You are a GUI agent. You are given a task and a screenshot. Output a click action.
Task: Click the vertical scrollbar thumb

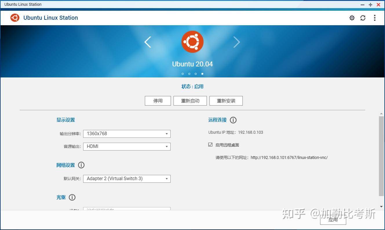pyautogui.click(x=381, y=156)
